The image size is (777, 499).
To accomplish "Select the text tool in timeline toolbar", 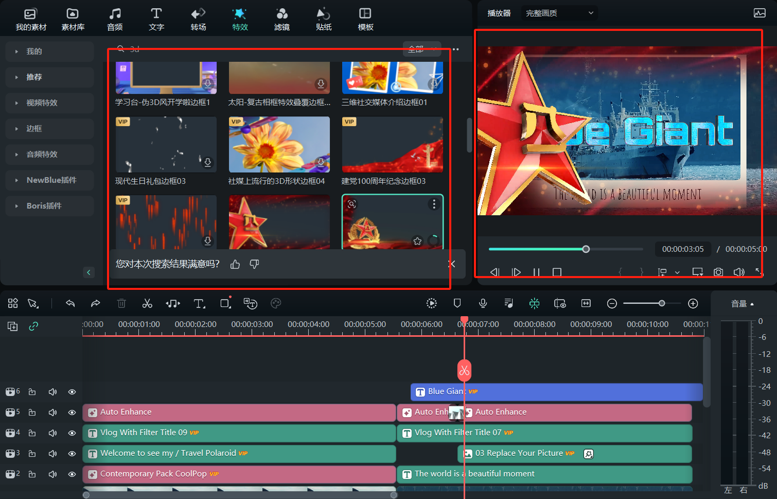I will (x=199, y=303).
